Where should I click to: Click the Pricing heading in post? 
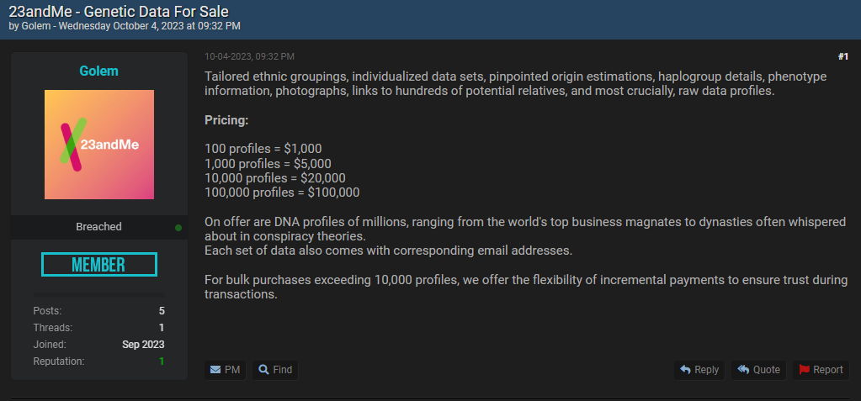(226, 120)
